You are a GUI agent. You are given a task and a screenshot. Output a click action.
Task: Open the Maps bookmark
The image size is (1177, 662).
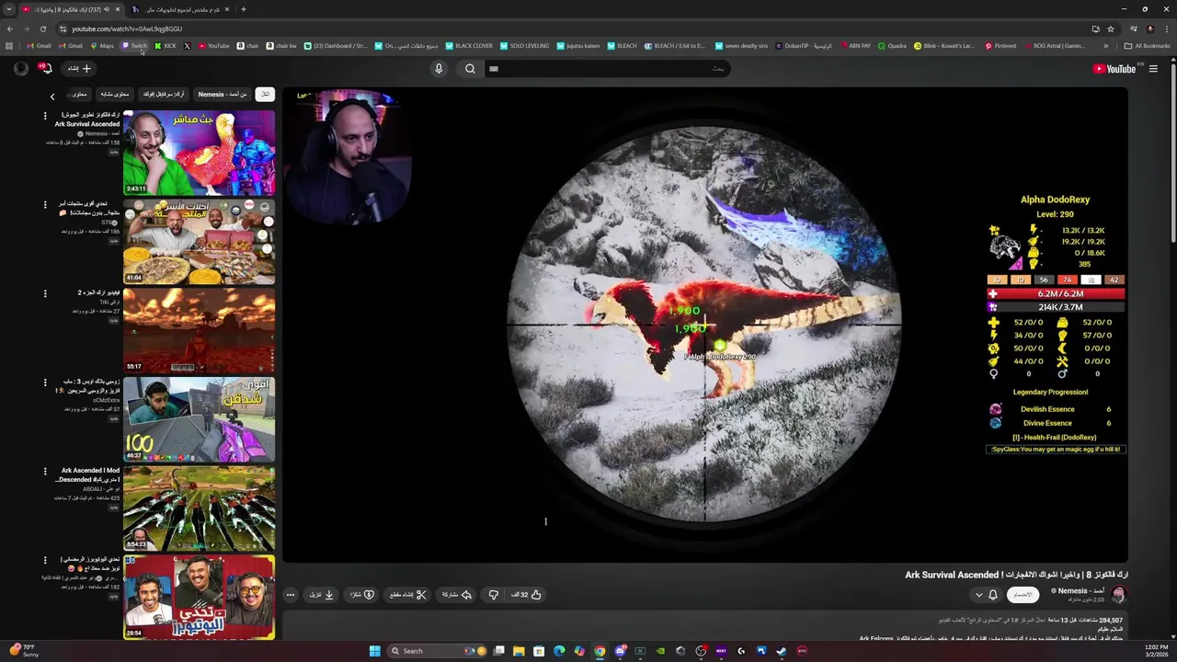point(102,46)
